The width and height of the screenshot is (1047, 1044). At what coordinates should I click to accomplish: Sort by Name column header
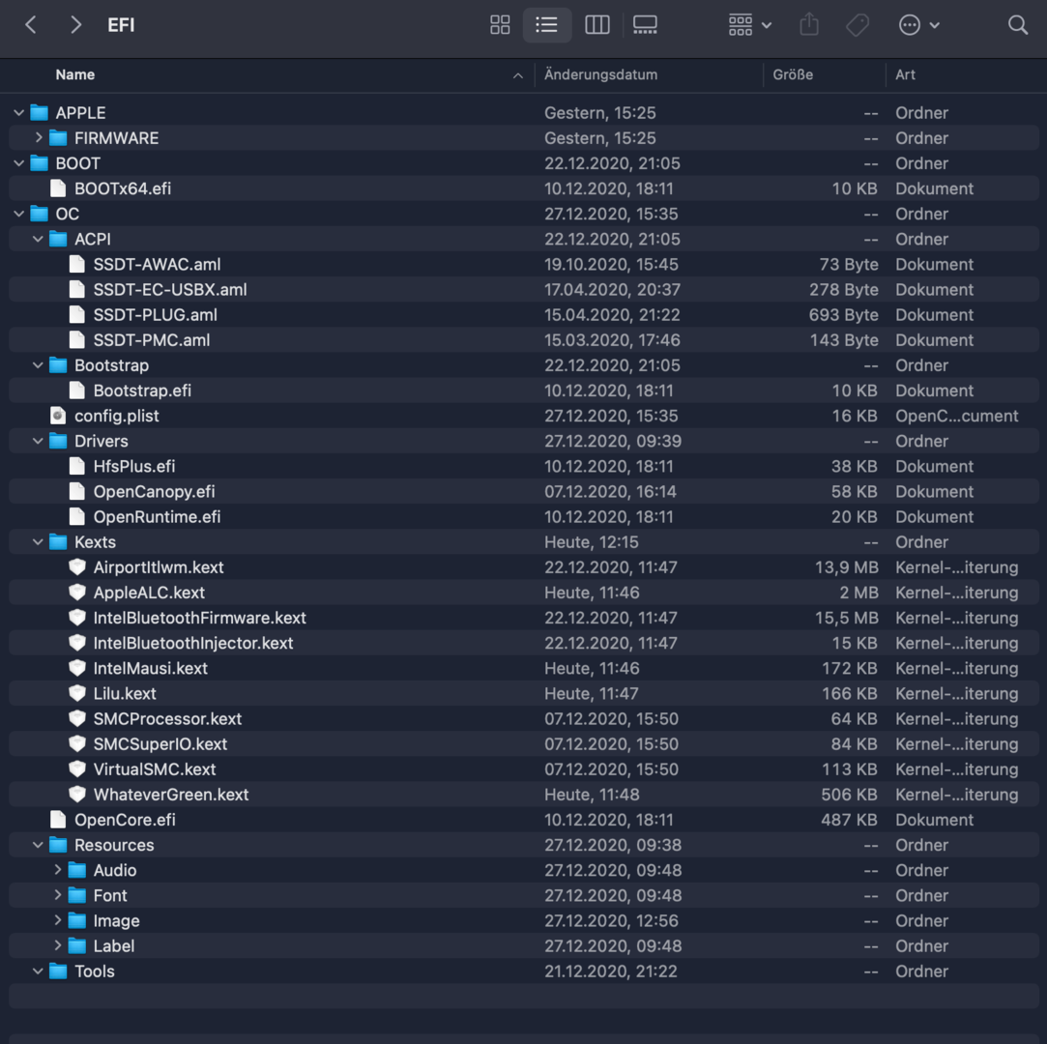74,74
